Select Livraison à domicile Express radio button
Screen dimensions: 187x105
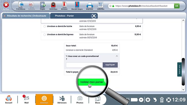point(45,35)
